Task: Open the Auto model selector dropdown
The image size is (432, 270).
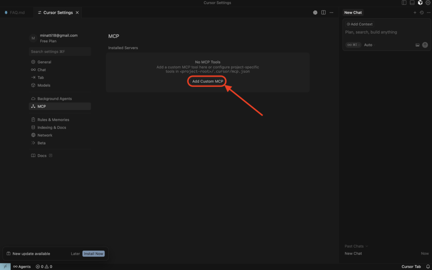Action: point(368,45)
